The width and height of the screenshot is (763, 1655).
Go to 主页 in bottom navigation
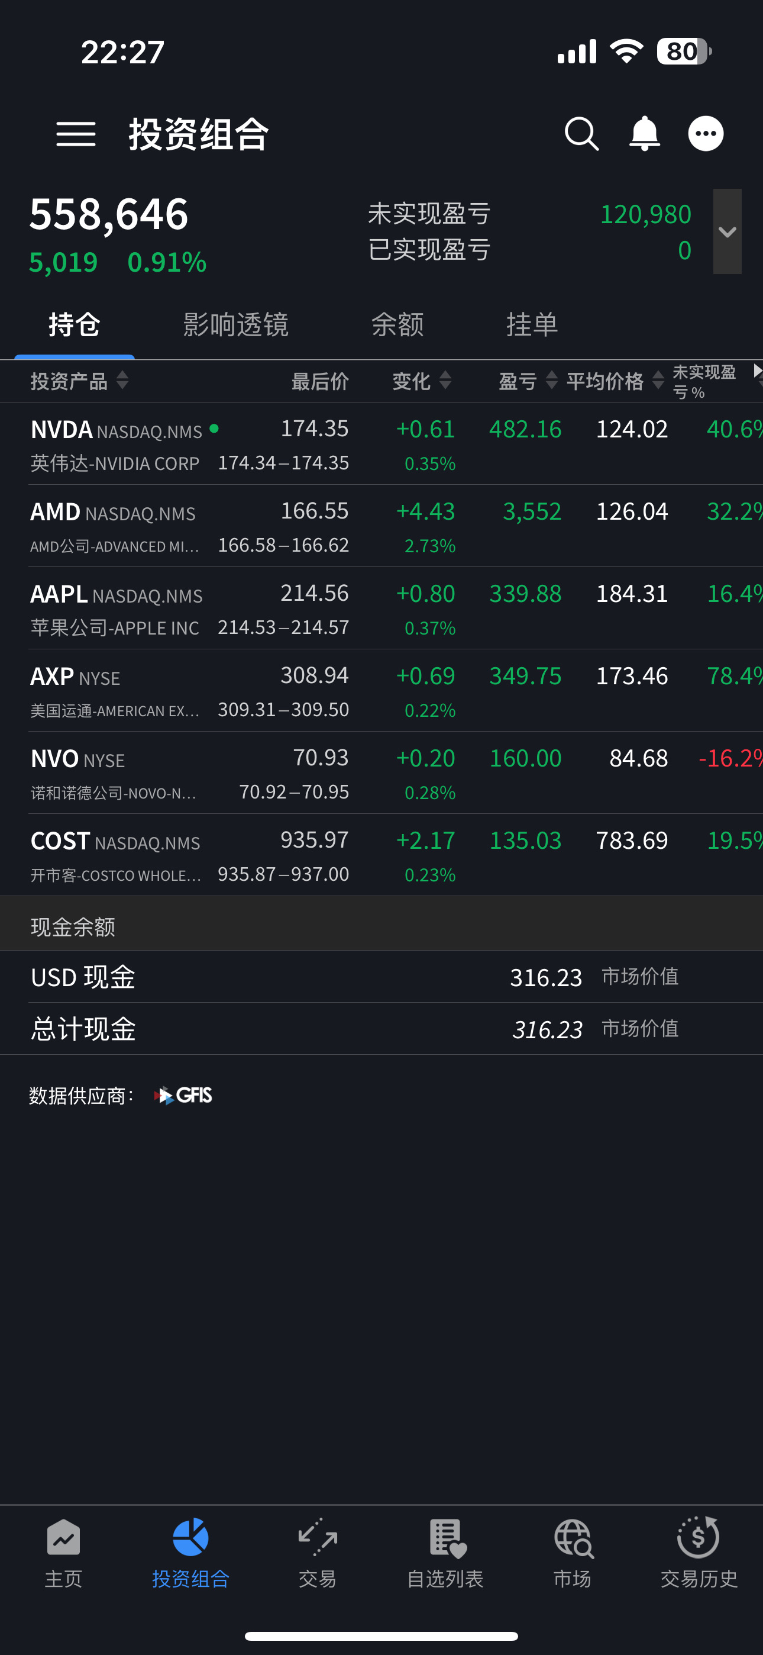pos(64,1553)
